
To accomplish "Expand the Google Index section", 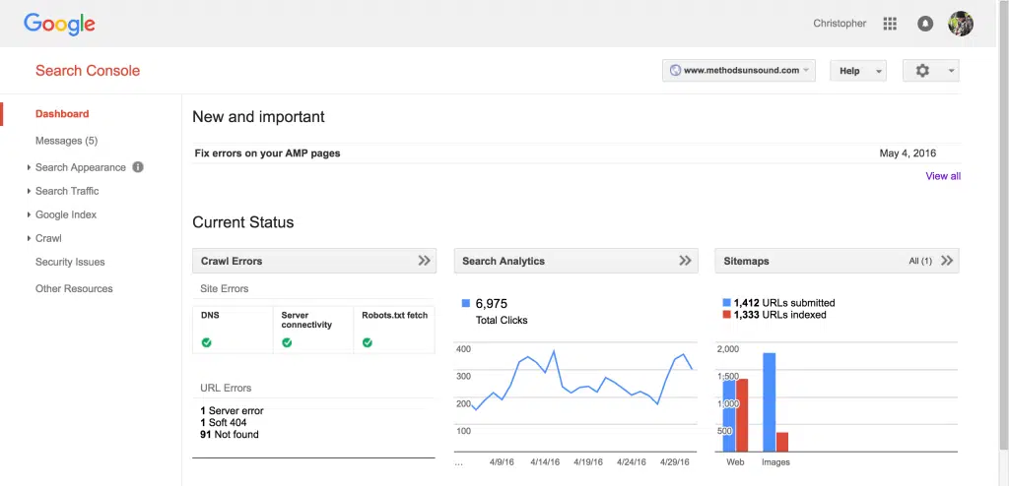I will click(x=66, y=214).
